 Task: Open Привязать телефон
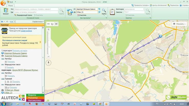[x=140, y=5]
